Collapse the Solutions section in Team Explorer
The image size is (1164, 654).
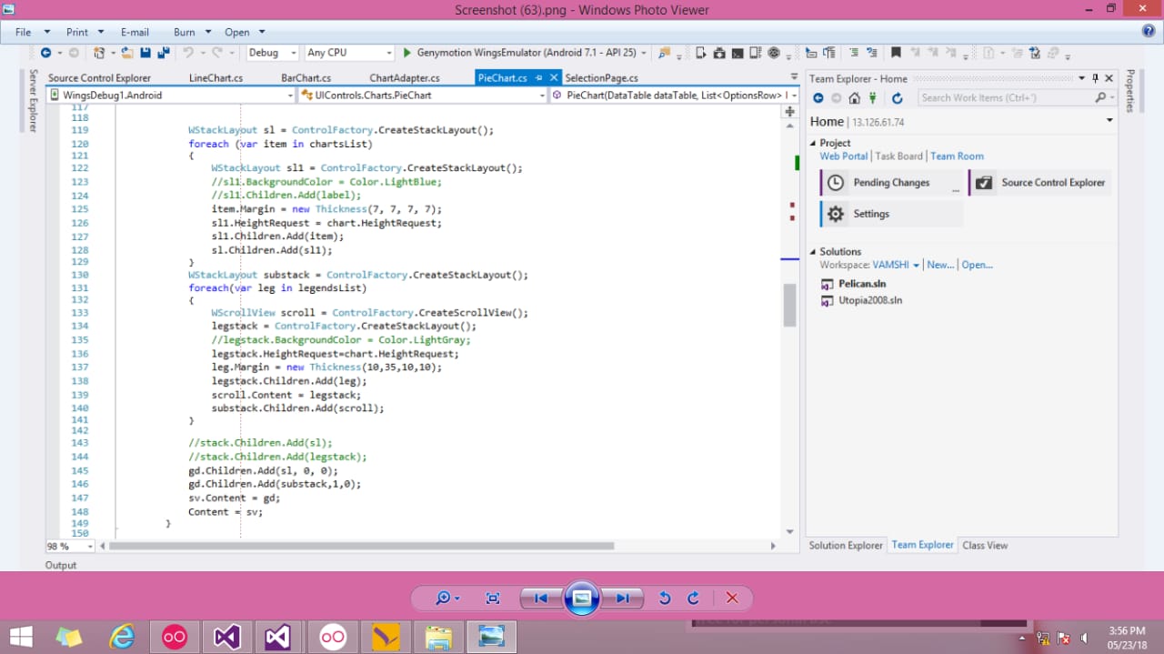pos(813,252)
